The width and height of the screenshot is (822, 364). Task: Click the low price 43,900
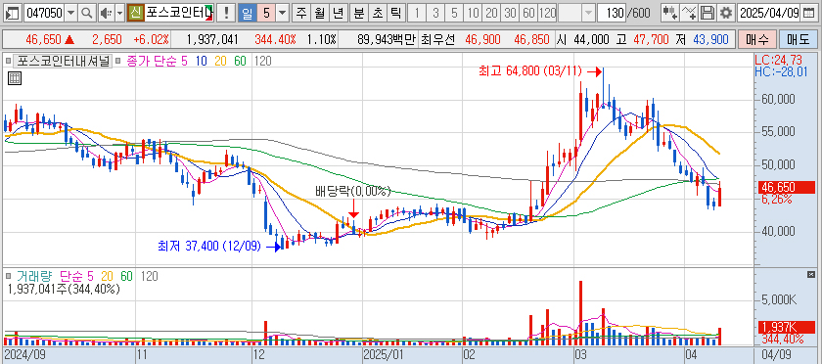point(710,39)
